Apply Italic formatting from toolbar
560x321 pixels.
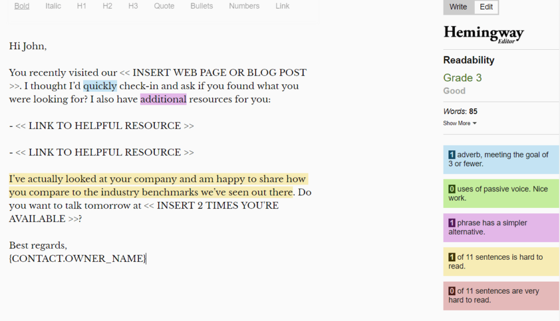coord(53,6)
